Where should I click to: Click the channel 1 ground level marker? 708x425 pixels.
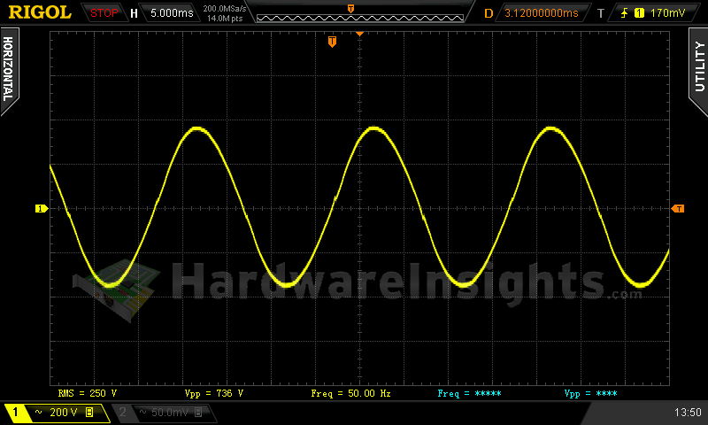pos(40,209)
